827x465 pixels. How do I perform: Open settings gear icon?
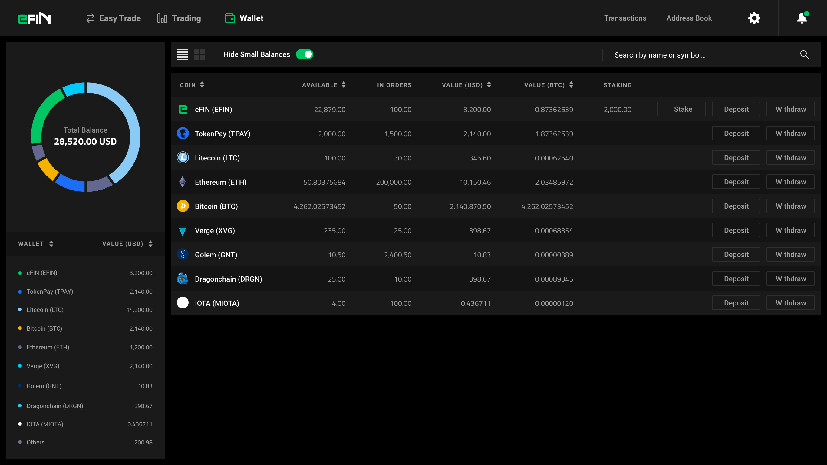(754, 18)
